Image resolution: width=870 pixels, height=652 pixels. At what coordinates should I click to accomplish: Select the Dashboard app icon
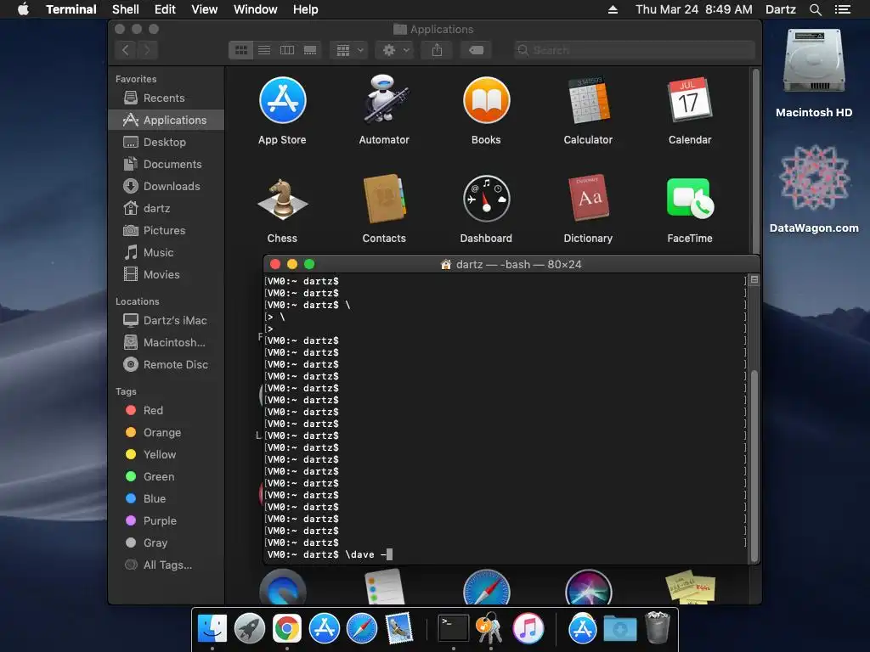click(x=486, y=199)
